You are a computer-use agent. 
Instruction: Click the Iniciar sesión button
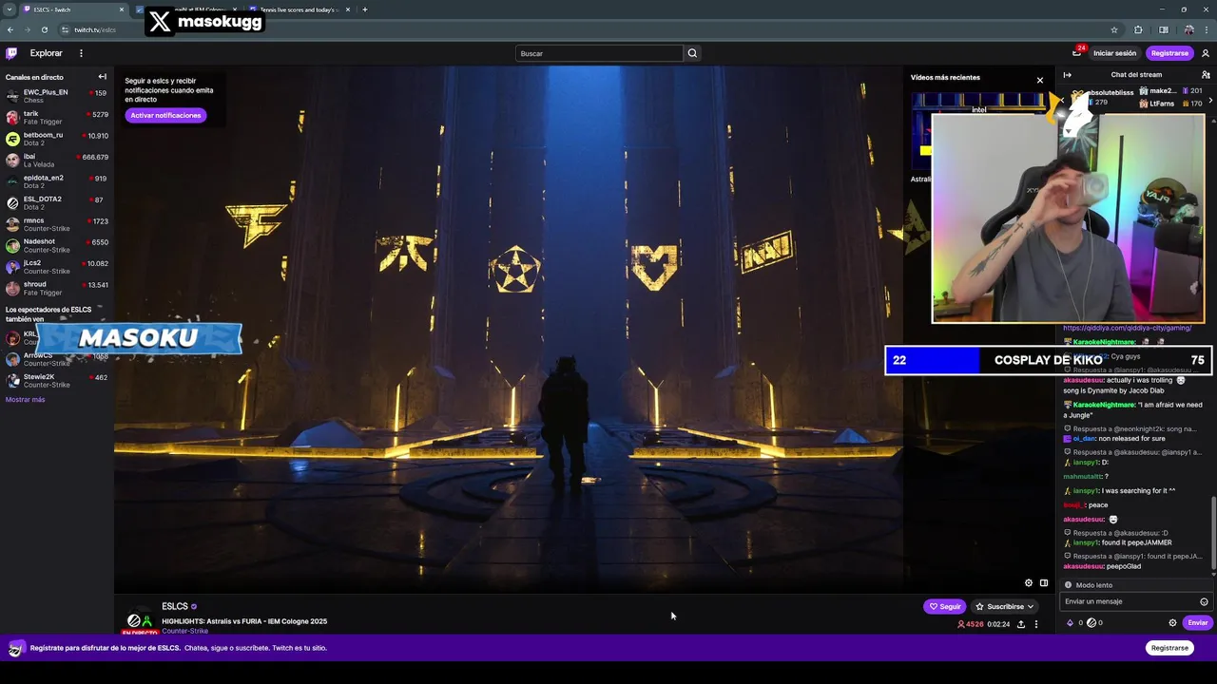[x=1114, y=53]
